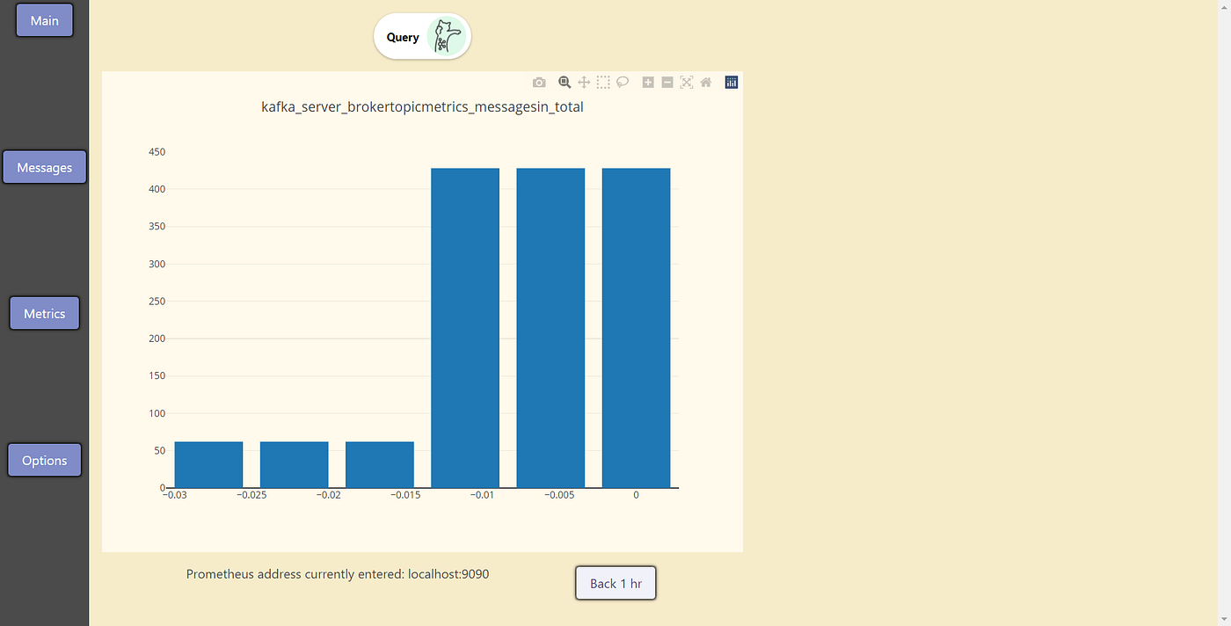Image resolution: width=1231 pixels, height=626 pixels.
Task: Click the fox logo inside the Query button
Action: pos(447,36)
